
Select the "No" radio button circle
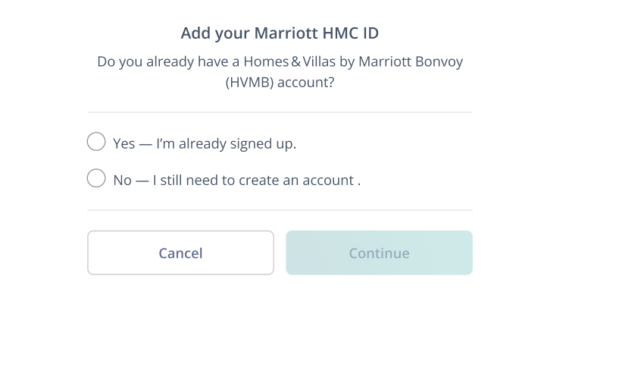[96, 179]
